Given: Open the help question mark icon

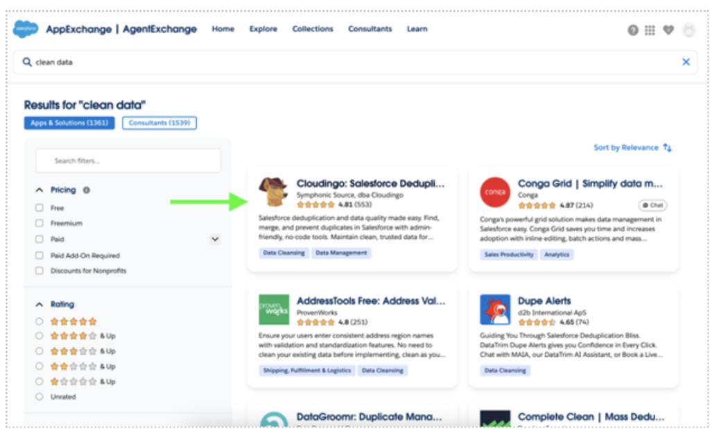Looking at the screenshot, I should [x=632, y=30].
